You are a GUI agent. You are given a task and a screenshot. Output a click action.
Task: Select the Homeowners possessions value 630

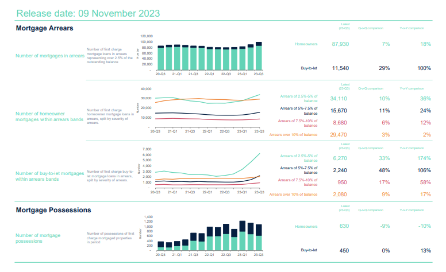pos(344,226)
